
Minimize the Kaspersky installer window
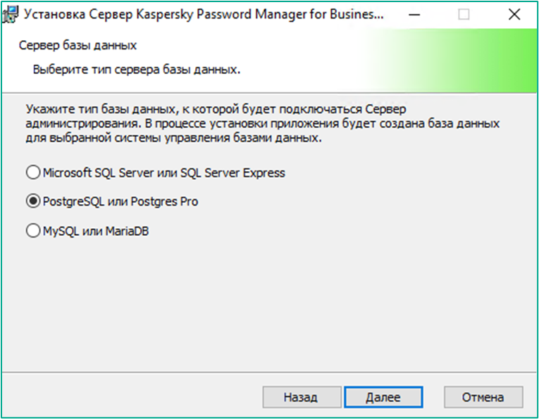tap(414, 14)
